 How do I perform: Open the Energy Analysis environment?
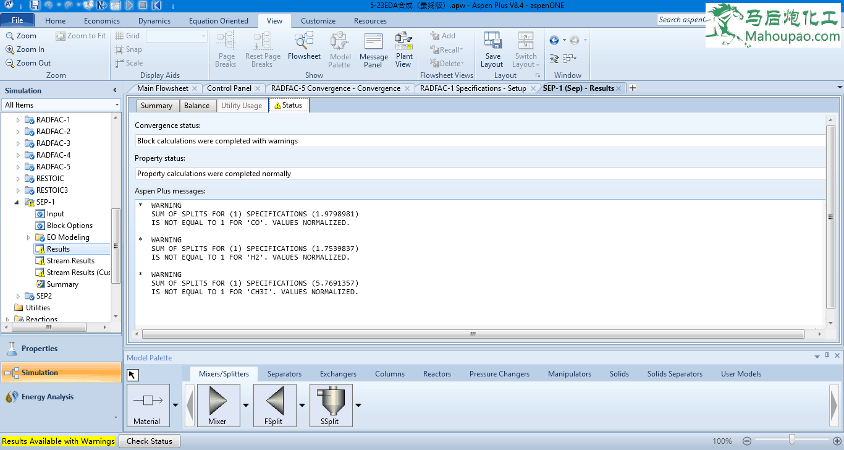61,397
